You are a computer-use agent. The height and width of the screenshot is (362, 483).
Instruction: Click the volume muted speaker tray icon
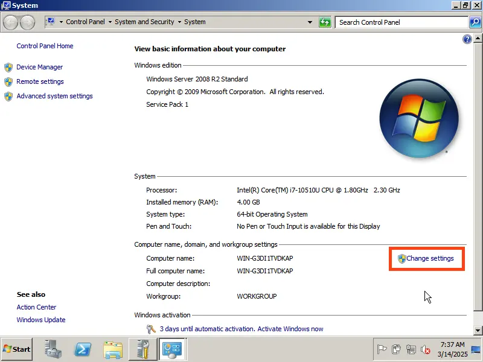click(x=426, y=349)
